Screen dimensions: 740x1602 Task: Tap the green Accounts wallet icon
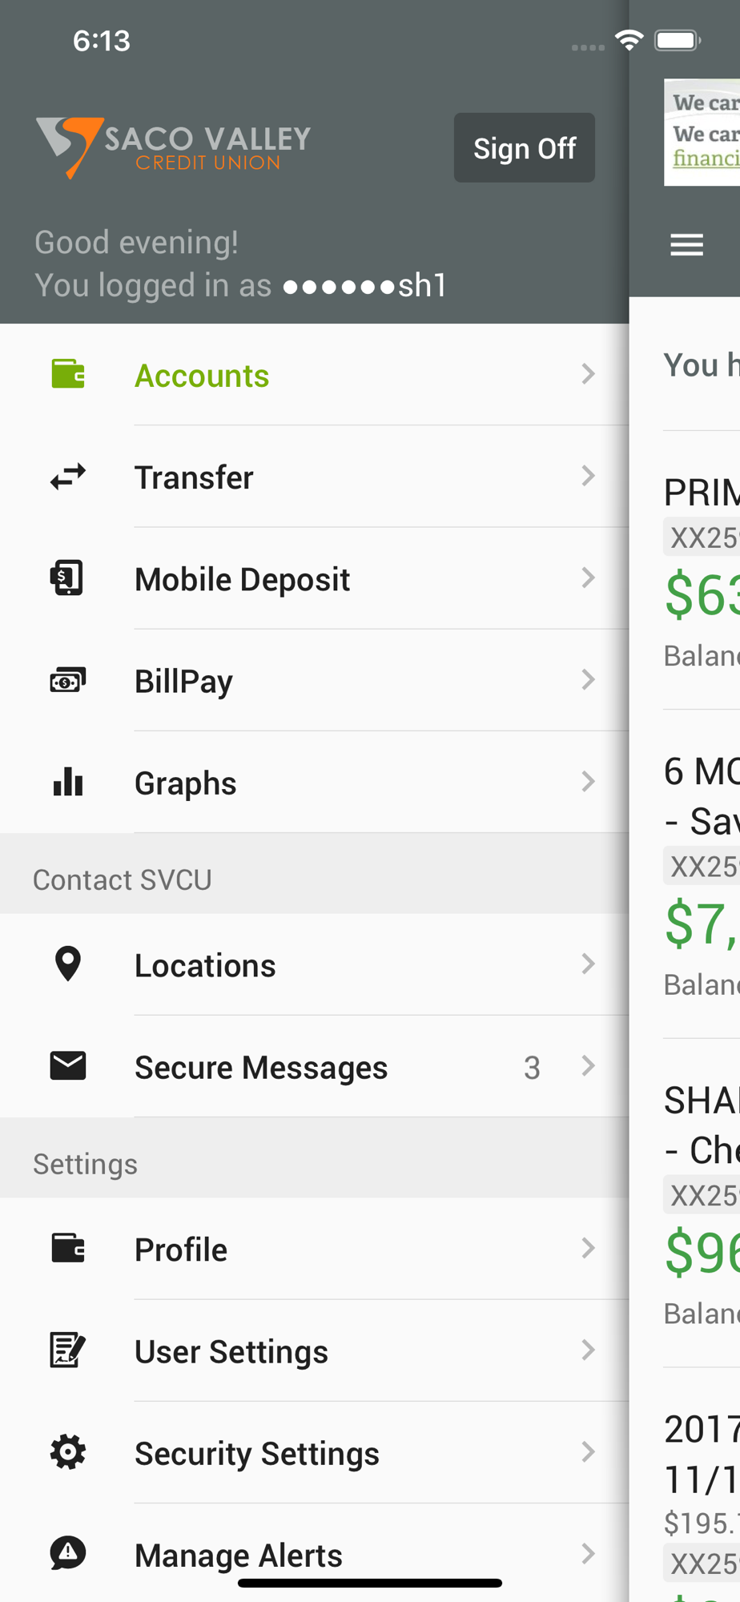[68, 374]
